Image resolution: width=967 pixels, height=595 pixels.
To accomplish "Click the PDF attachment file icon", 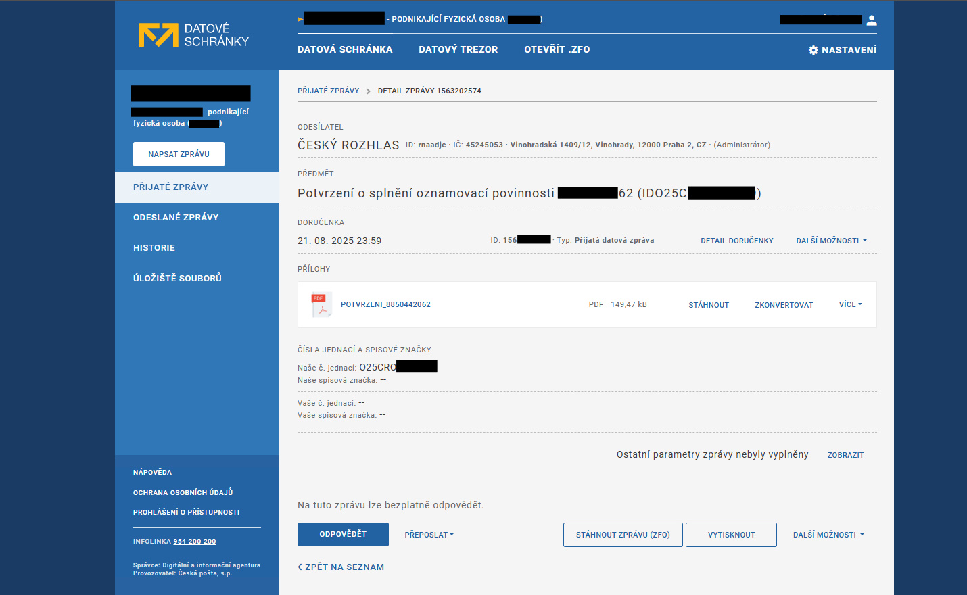I will click(x=321, y=304).
